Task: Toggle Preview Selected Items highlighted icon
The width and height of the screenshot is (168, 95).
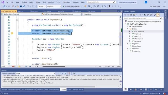Action: [158, 15]
